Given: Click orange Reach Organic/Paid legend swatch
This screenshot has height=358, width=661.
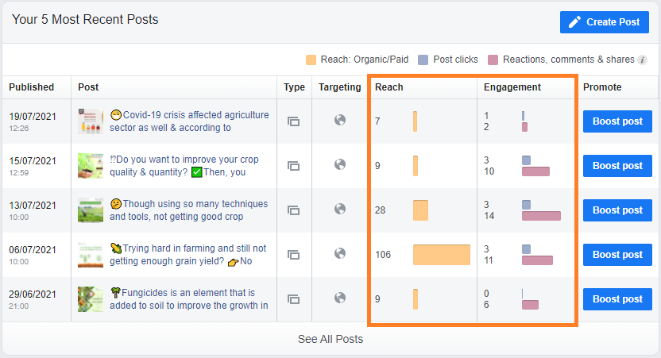Looking at the screenshot, I should point(311,60).
